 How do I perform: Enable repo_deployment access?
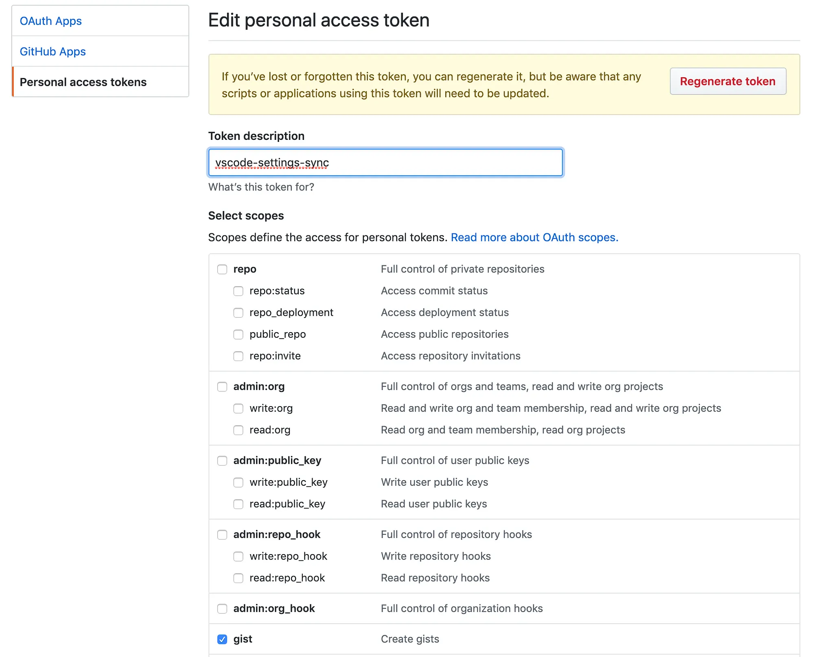[239, 313]
